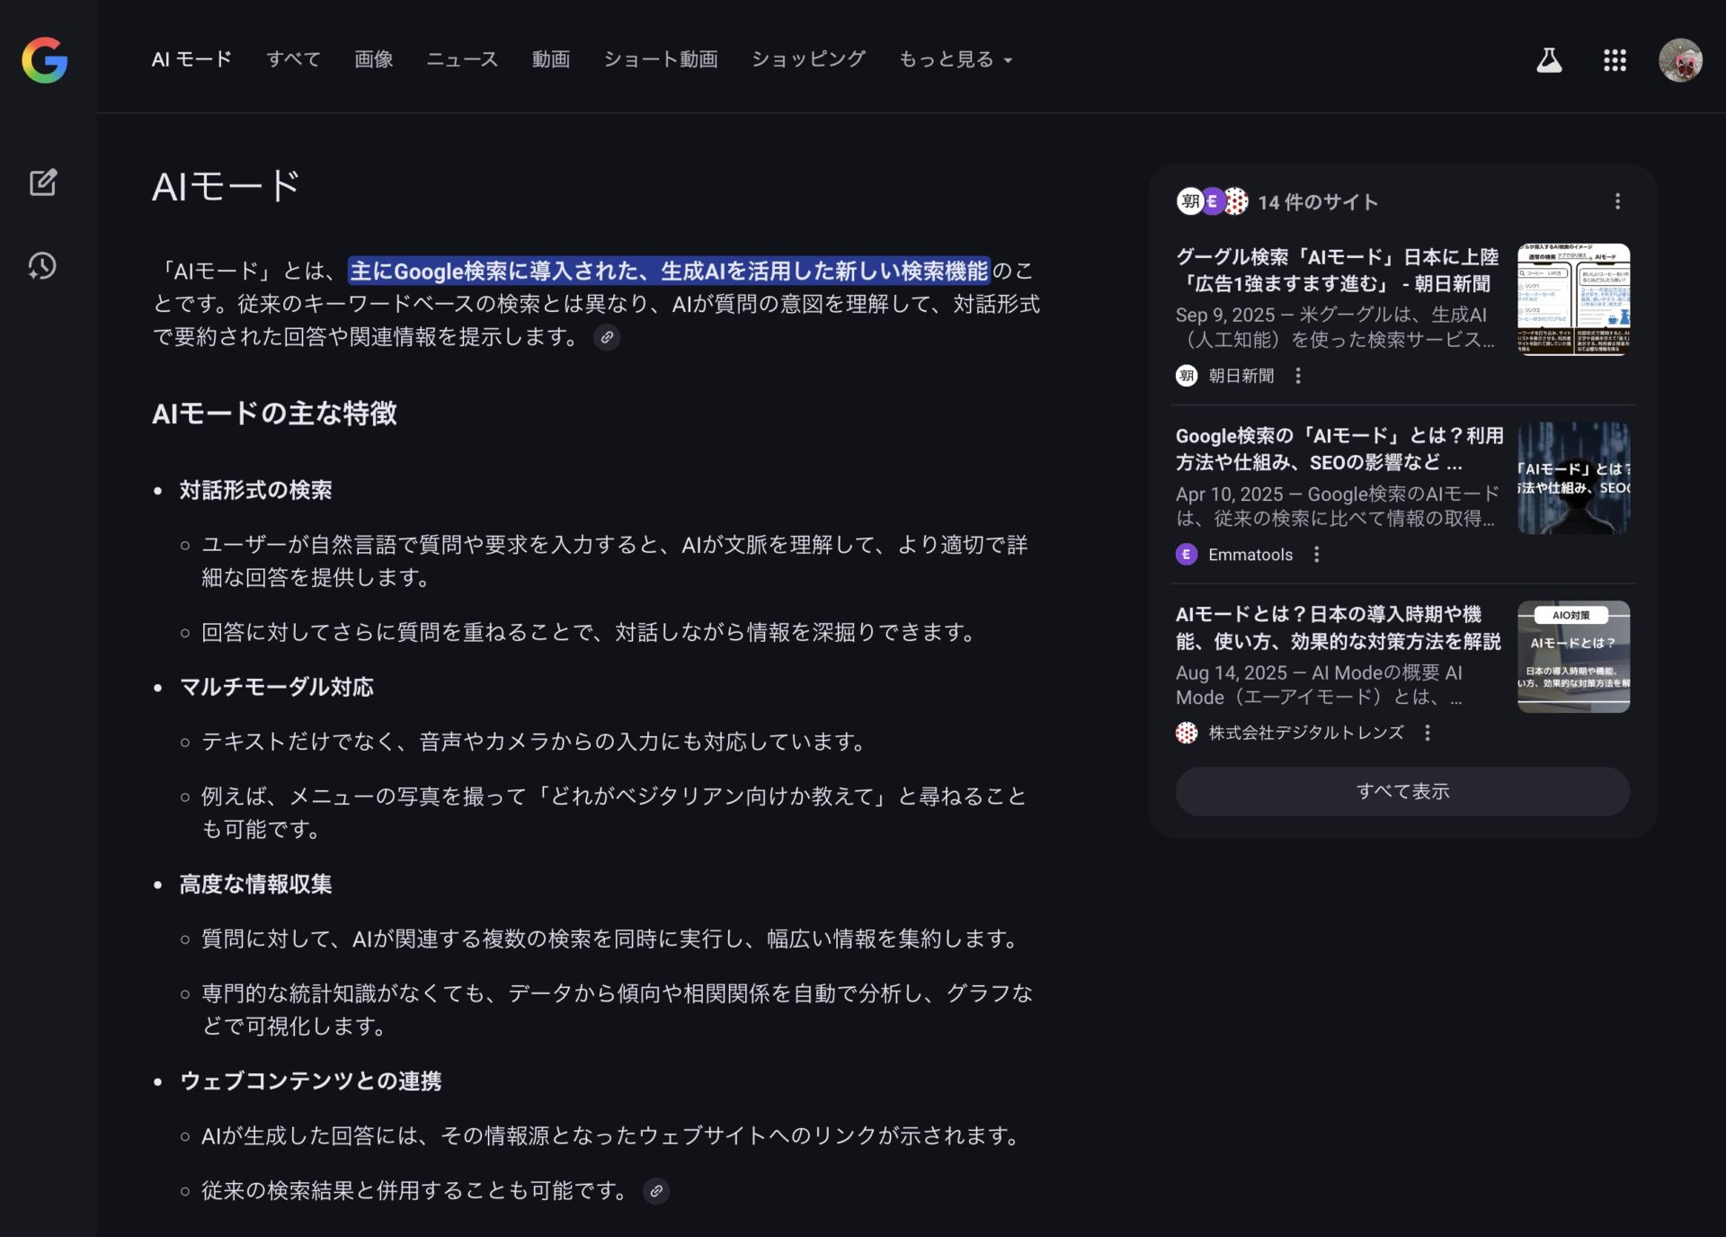
Task: Open Emmatools article Google検索の「AIモード」とは
Action: pos(1339,449)
